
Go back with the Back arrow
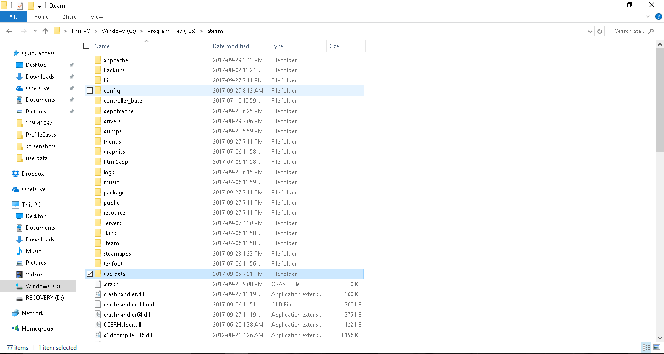(x=9, y=31)
